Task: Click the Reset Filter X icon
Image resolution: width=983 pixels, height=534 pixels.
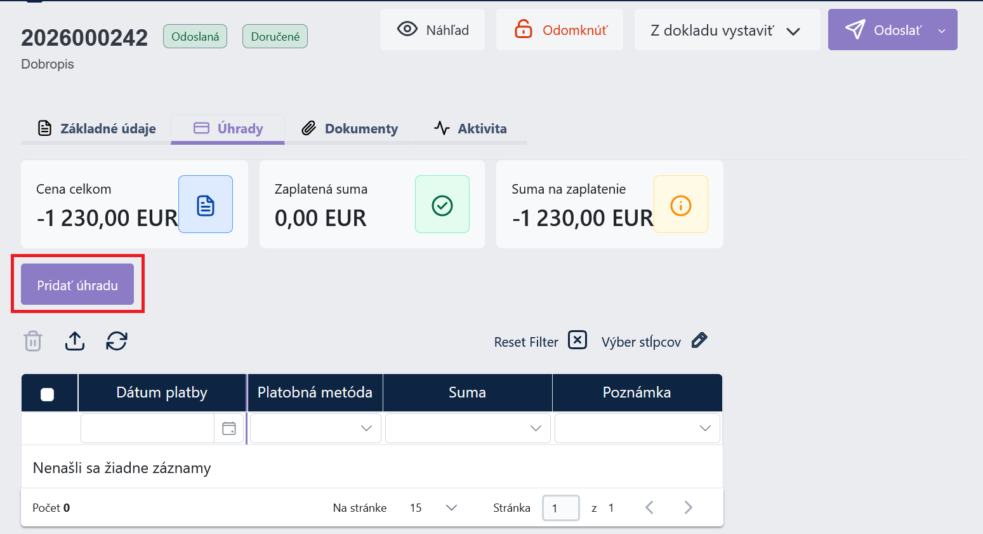Action: (x=577, y=340)
